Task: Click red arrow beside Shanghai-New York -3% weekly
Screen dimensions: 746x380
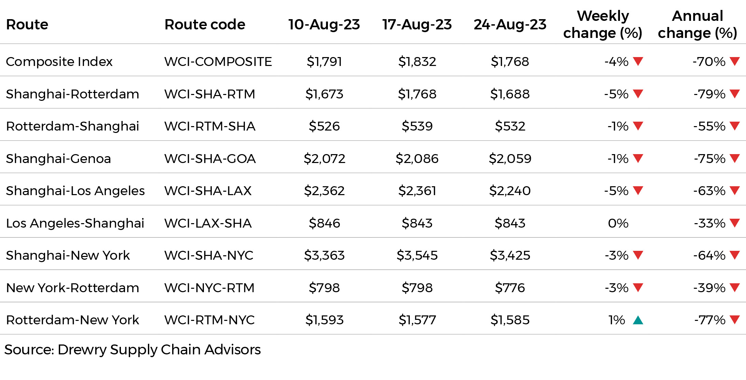Action: [638, 255]
